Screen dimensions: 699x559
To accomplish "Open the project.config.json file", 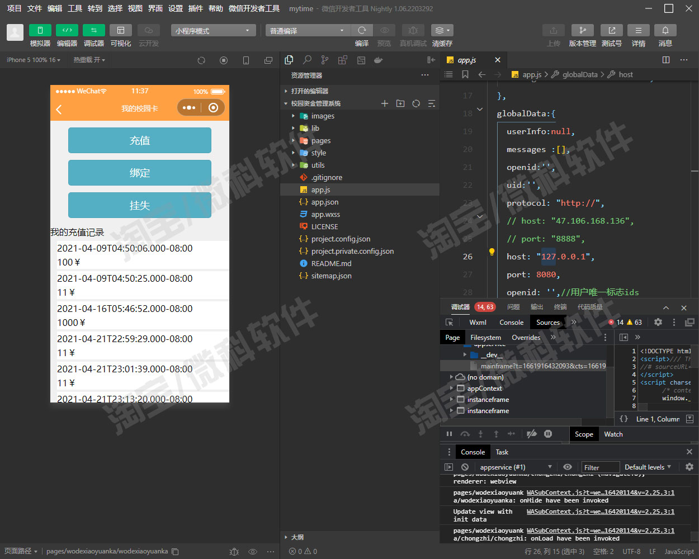I will tap(360, 239).
